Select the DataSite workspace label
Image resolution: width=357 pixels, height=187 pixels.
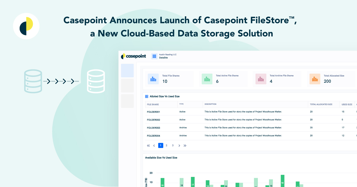(164, 58)
